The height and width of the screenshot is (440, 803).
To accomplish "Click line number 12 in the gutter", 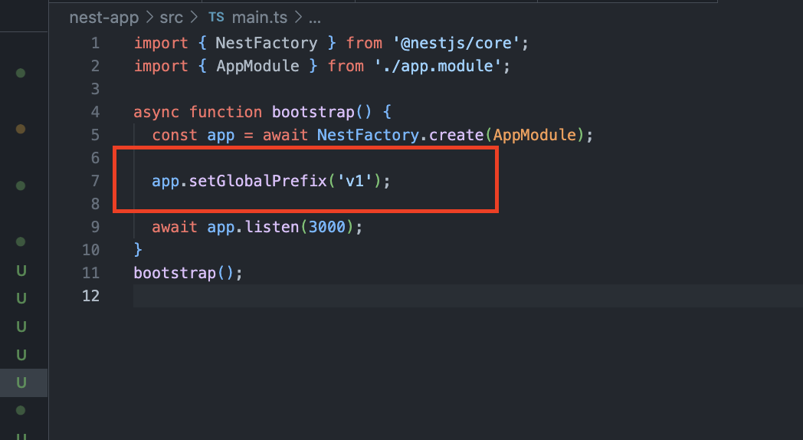I will [90, 296].
